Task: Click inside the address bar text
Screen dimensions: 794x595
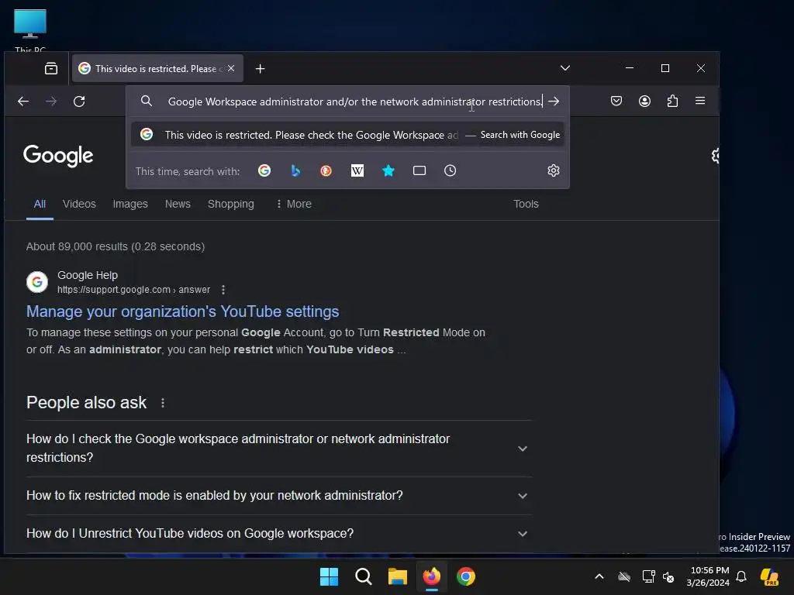Action: coord(354,101)
